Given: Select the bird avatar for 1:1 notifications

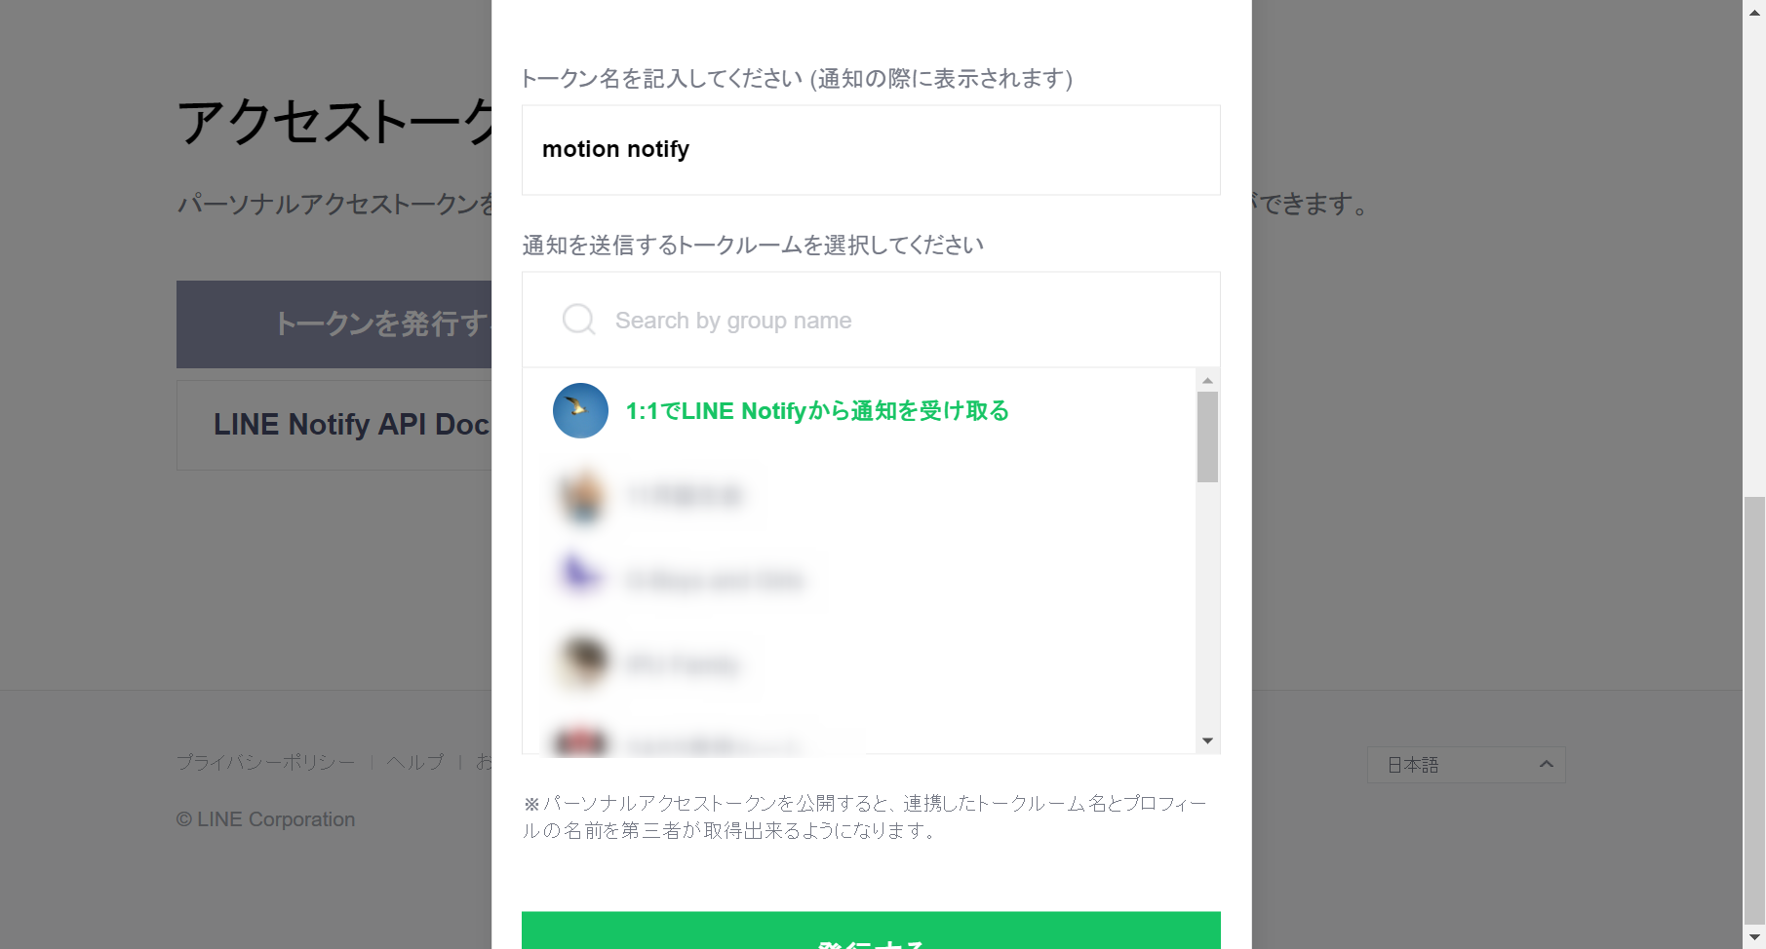Looking at the screenshot, I should click(580, 410).
